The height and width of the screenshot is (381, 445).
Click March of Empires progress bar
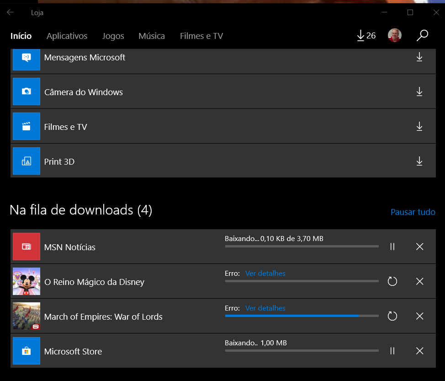302,316
